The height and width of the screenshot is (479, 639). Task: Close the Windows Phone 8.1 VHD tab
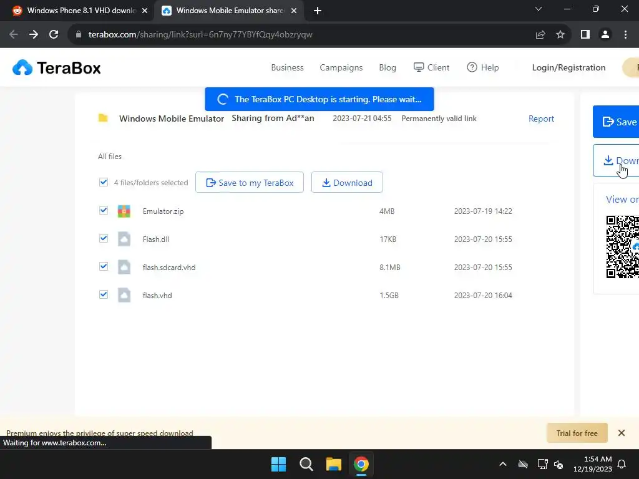click(145, 11)
